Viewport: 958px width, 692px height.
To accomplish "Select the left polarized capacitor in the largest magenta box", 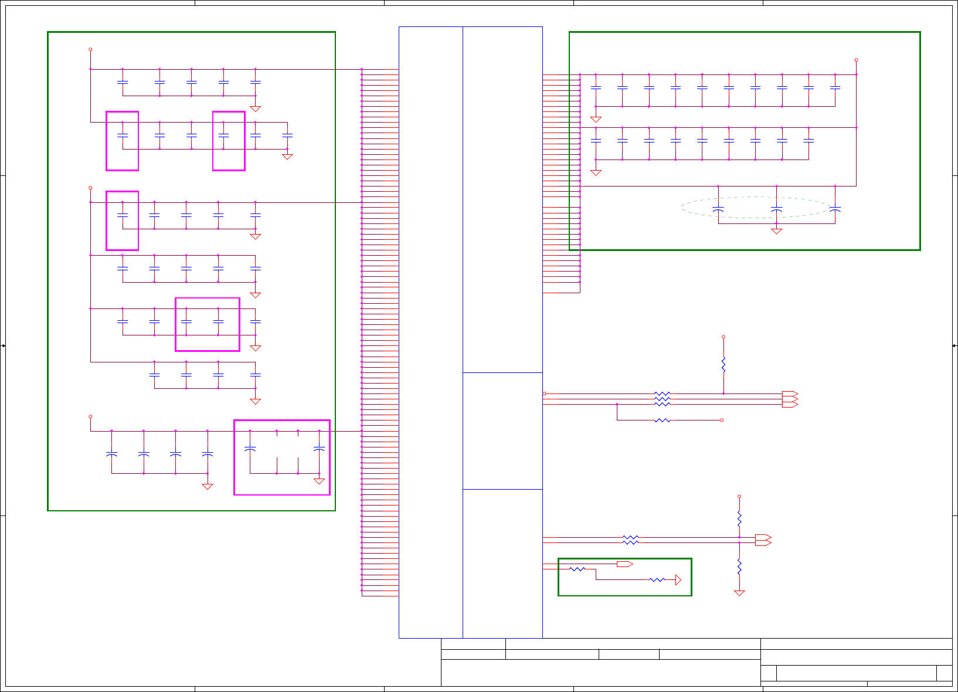I will (250, 449).
